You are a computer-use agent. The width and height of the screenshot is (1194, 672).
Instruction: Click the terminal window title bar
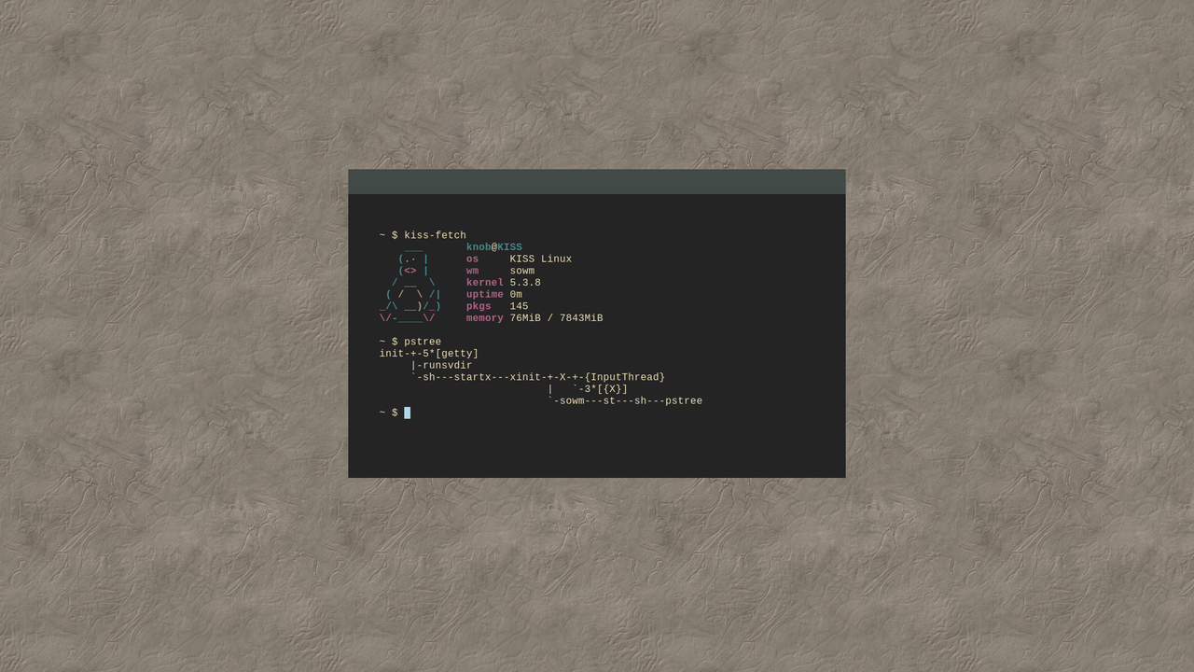click(597, 181)
